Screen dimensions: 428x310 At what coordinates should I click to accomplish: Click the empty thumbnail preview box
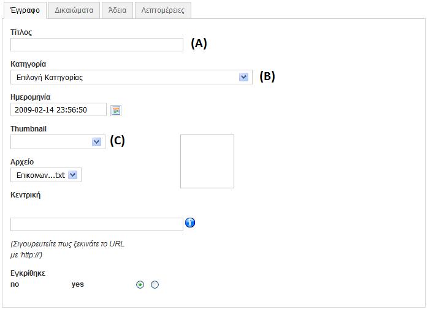(x=207, y=161)
